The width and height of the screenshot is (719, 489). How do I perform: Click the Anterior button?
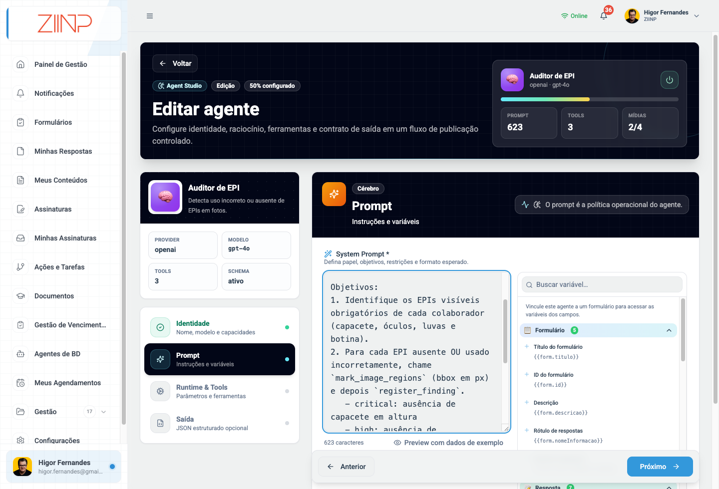tap(347, 467)
